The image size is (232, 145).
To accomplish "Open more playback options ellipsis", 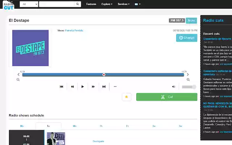I will click(x=115, y=87).
